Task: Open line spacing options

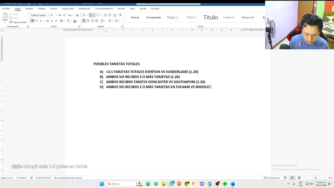Action: pyautogui.click(x=103, y=21)
